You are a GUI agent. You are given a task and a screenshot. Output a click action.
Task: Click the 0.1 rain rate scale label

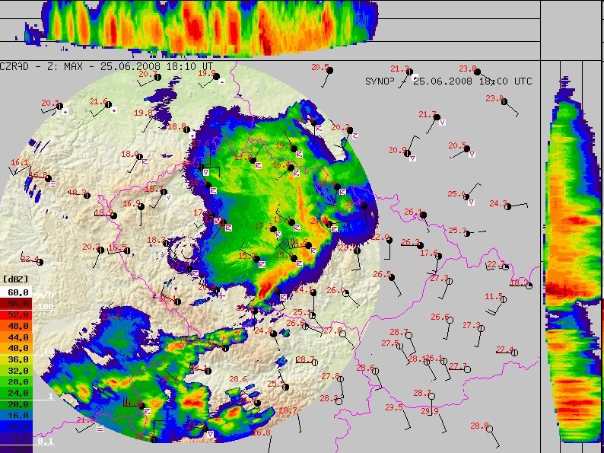(46, 441)
